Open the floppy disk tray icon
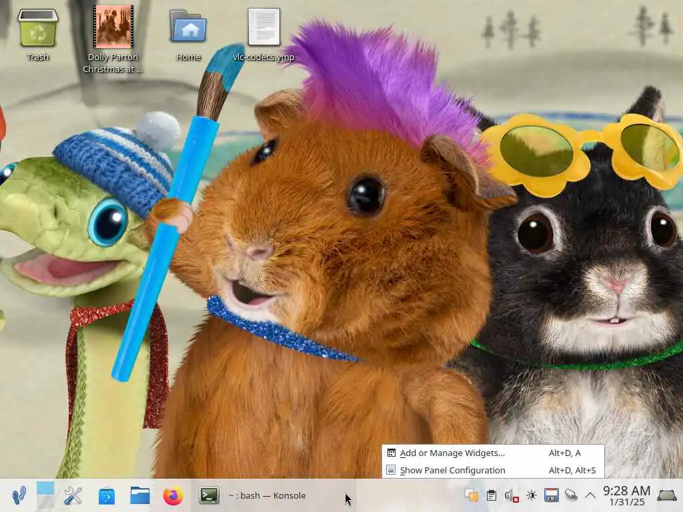The image size is (683, 512). [x=552, y=495]
